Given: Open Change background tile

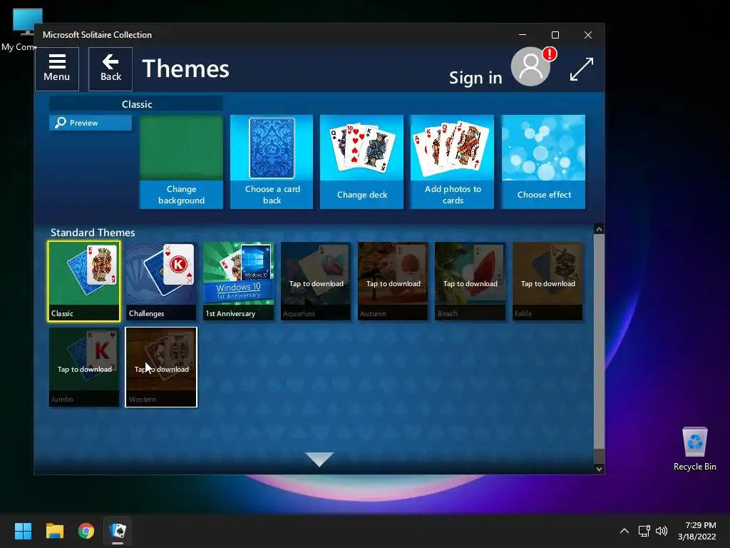Looking at the screenshot, I should [182, 162].
